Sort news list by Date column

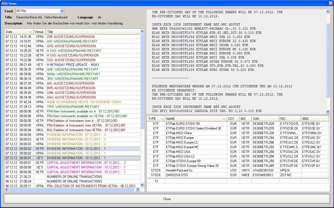[16, 32]
